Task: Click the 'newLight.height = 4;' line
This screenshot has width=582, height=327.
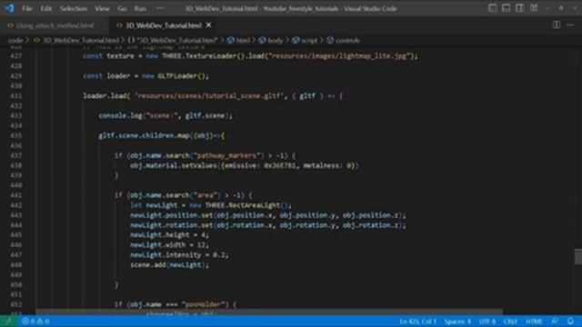Action: click(x=169, y=234)
